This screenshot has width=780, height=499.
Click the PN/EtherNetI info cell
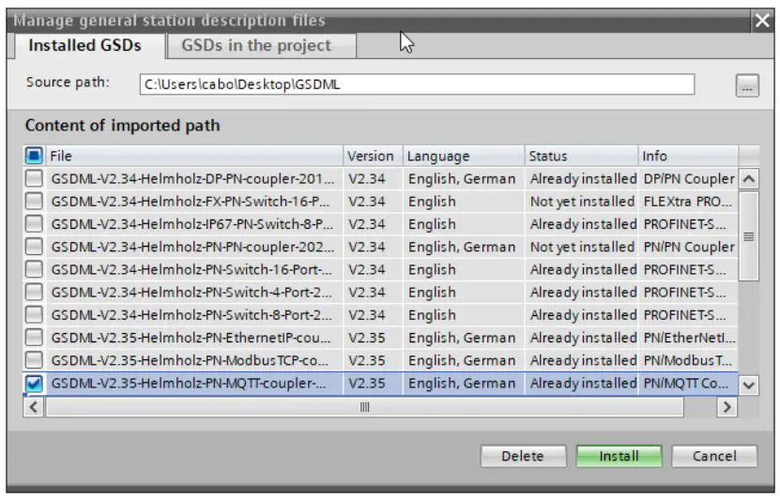coord(690,338)
